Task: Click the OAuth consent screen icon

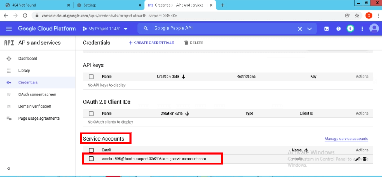Action: (x=9, y=94)
